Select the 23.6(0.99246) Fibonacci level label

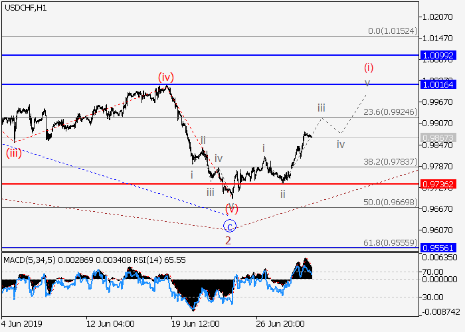click(x=389, y=112)
